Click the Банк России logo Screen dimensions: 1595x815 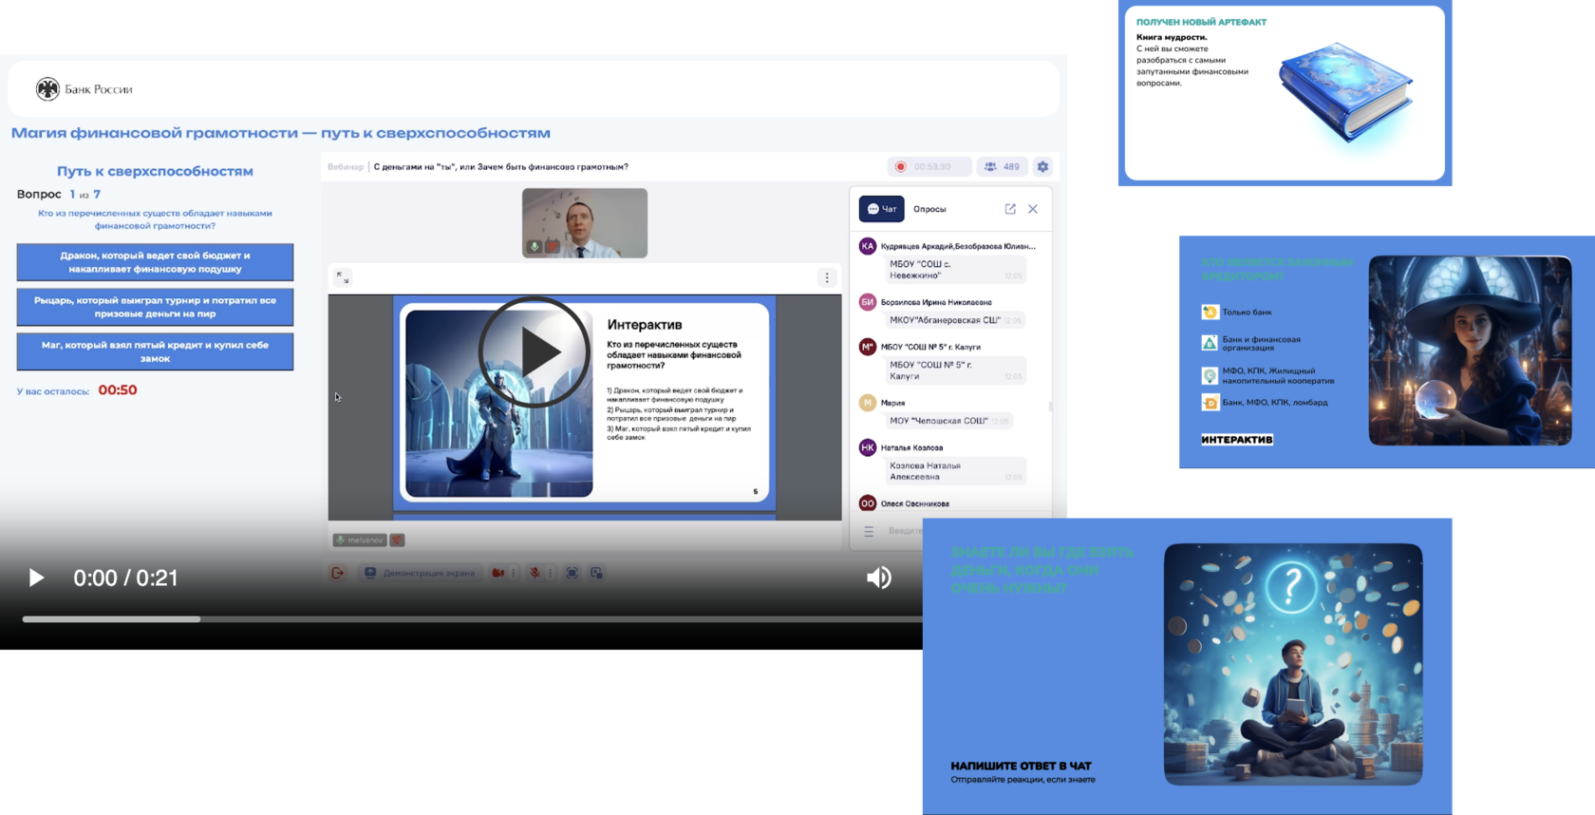click(84, 89)
